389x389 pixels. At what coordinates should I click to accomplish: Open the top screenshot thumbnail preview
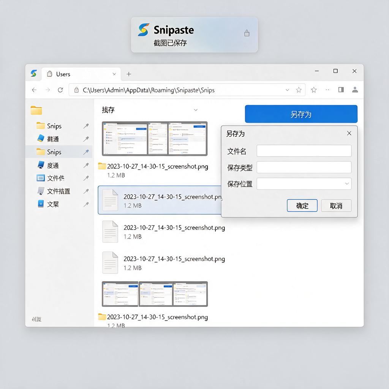coord(155,138)
